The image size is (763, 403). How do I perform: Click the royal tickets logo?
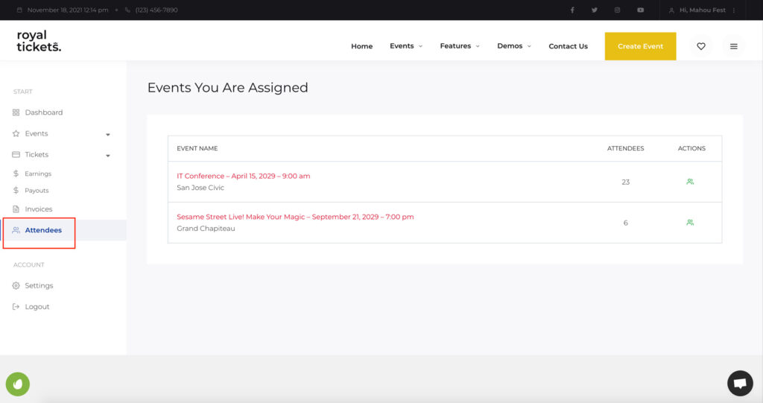(x=39, y=41)
